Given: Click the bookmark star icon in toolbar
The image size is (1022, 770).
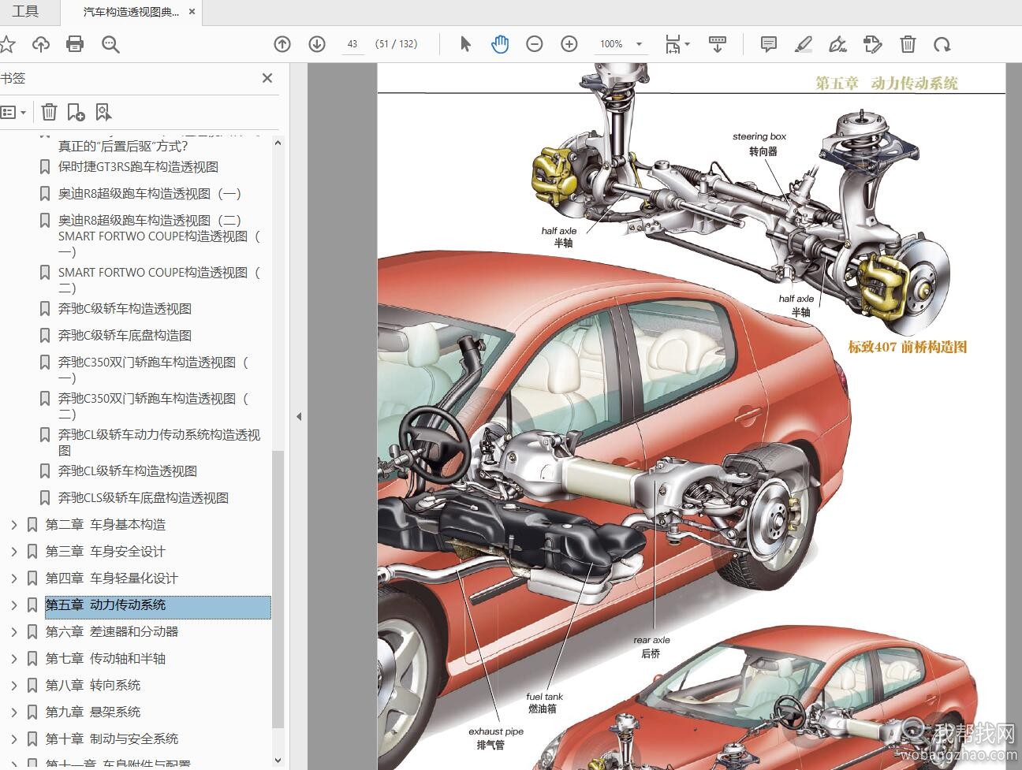Looking at the screenshot, I should point(6,44).
